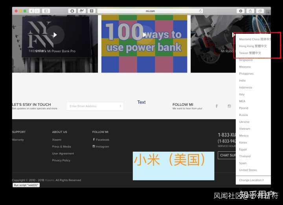Reload page via address bar refresh icon
The height and width of the screenshot is (205, 283).
tap(200, 11)
